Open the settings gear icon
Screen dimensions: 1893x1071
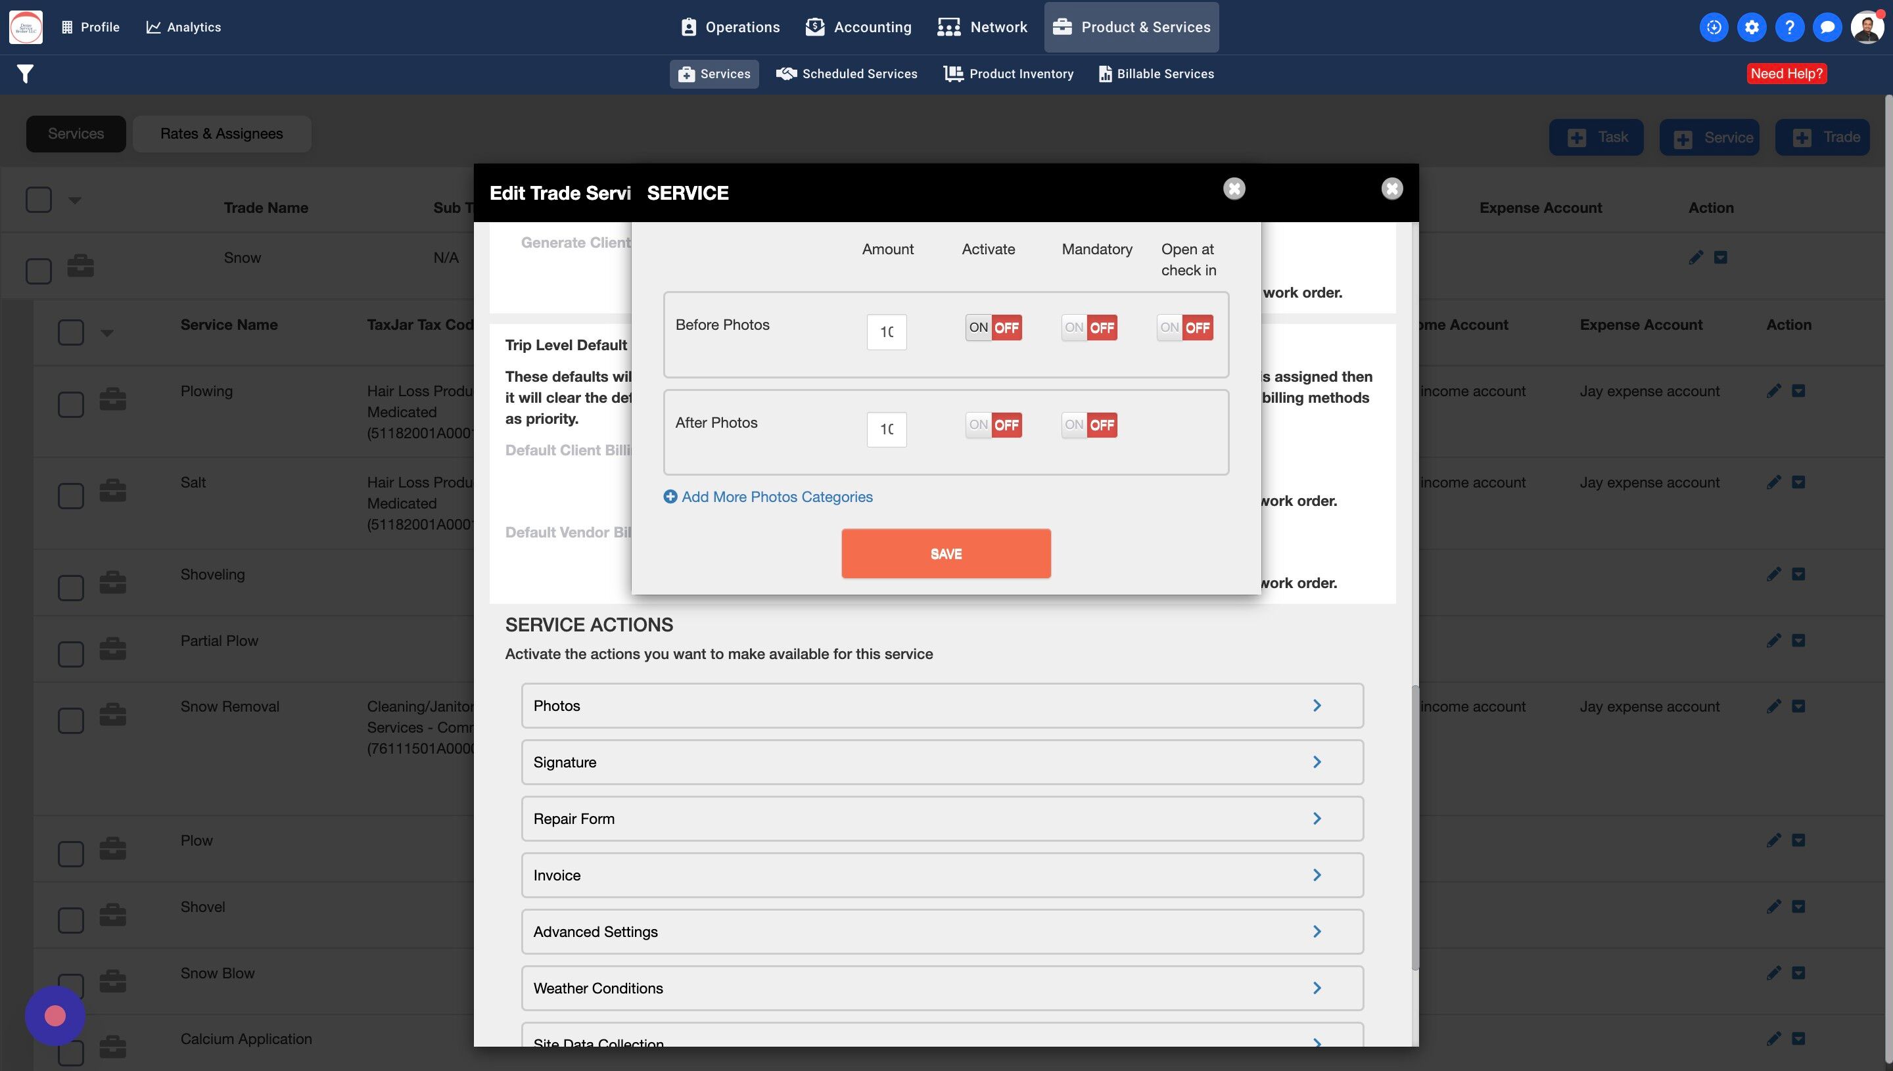1752,27
